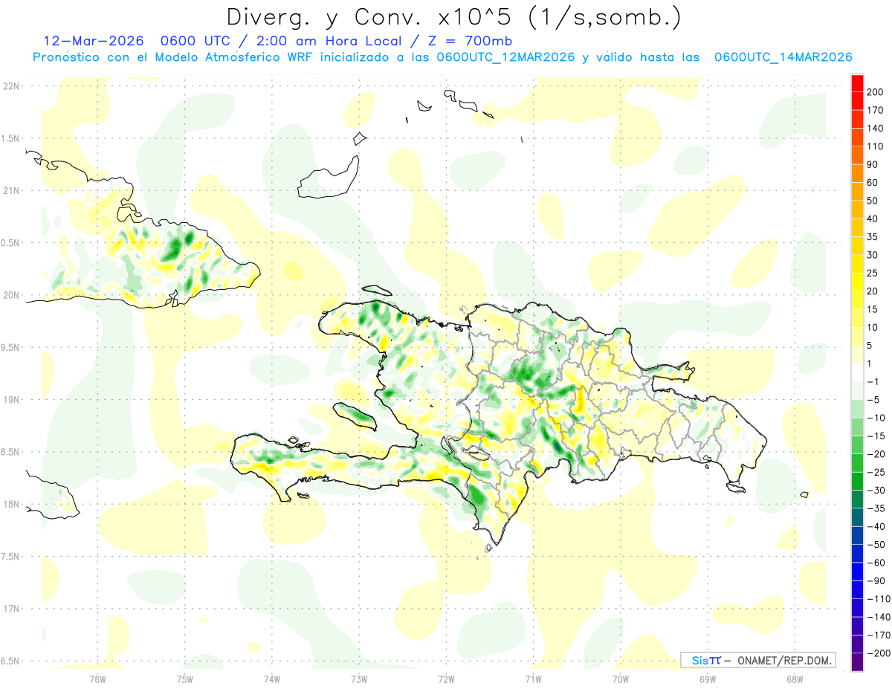Click the 'Sis' logo in the credit box

(699, 660)
